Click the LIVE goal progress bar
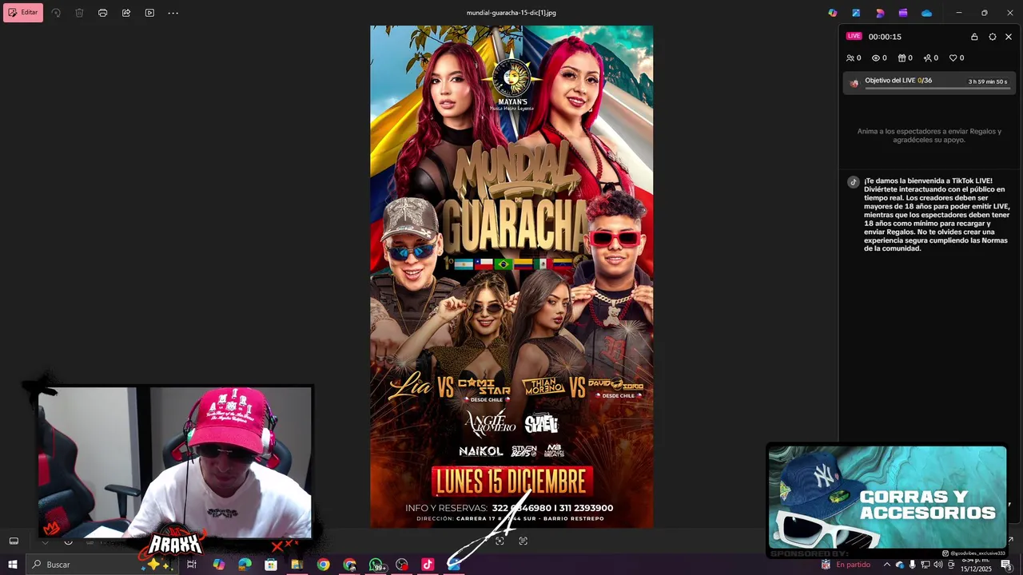1023x575 pixels. point(937,88)
